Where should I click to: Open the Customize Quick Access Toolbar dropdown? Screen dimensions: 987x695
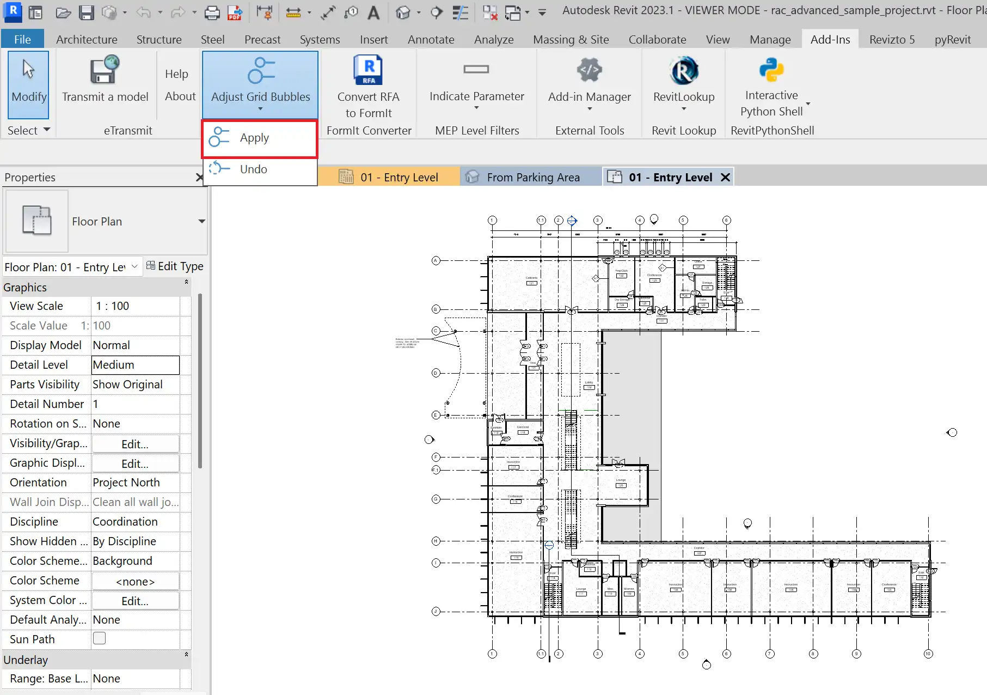(x=542, y=12)
